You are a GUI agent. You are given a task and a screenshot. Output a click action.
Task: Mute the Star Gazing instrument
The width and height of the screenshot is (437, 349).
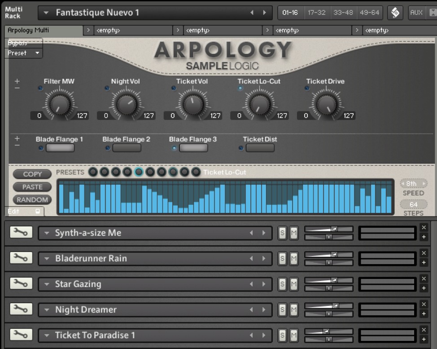293,284
